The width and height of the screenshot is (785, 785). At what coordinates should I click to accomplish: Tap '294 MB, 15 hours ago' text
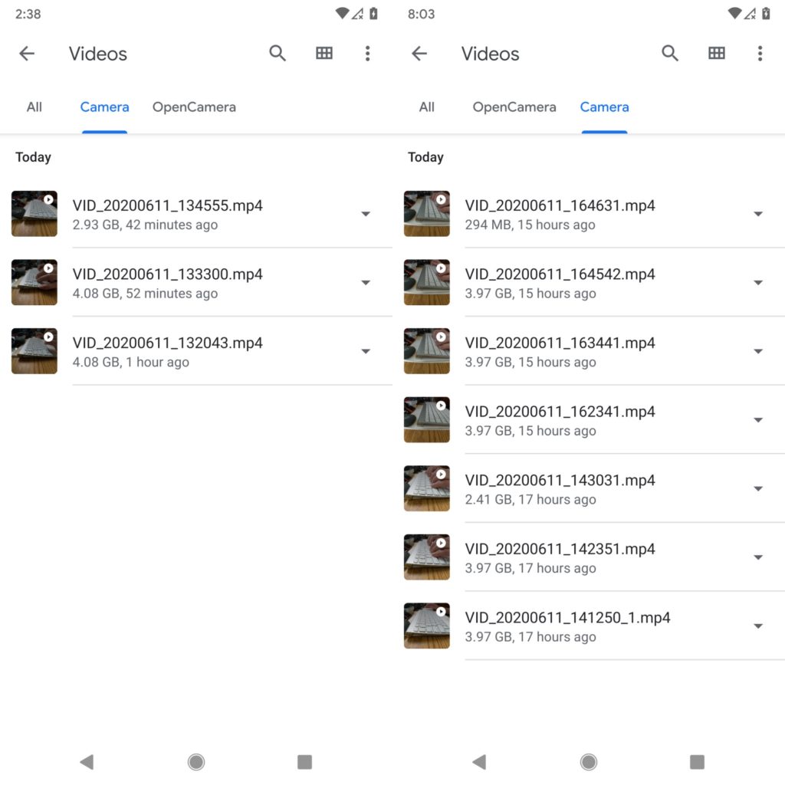[x=530, y=225]
